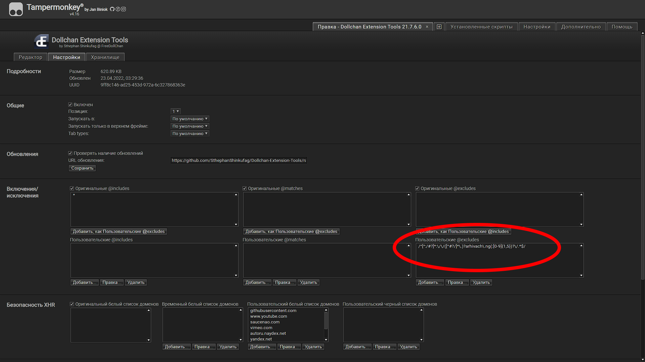Toggle Оригинальный белый список доменов checkbox

click(72, 304)
